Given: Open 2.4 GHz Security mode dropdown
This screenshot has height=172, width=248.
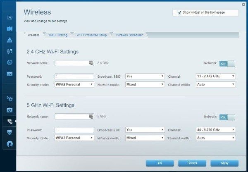Looking at the screenshot, I should click(74, 84).
